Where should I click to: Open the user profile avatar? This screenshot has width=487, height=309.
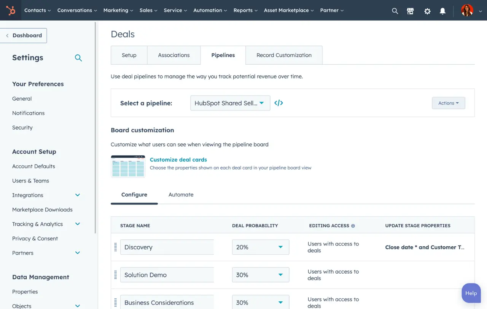point(467,10)
